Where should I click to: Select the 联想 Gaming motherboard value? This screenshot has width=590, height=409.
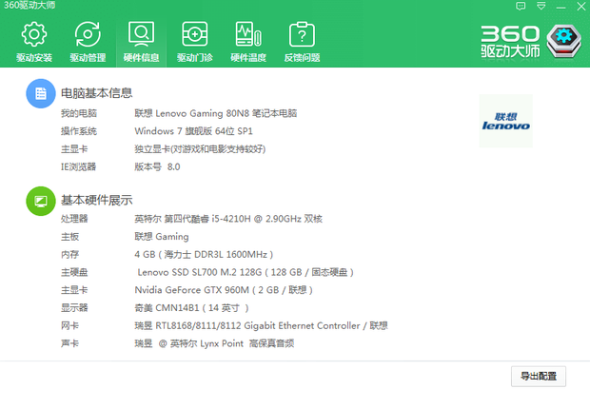pos(162,237)
